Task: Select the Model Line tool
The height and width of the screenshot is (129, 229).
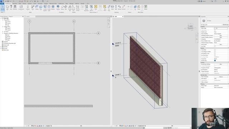Action: 73,8
